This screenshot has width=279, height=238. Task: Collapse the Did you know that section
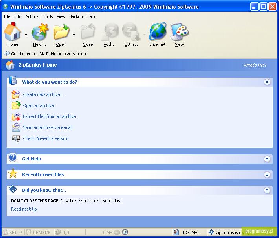pyautogui.click(x=267, y=190)
